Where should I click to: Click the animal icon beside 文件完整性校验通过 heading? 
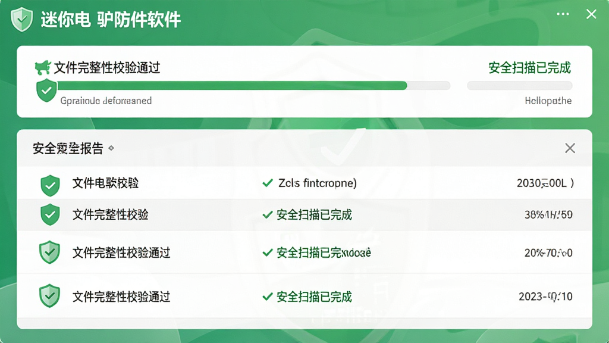tap(43, 67)
